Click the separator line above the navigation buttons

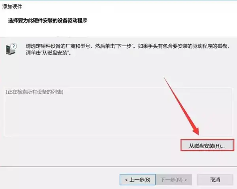(118, 167)
